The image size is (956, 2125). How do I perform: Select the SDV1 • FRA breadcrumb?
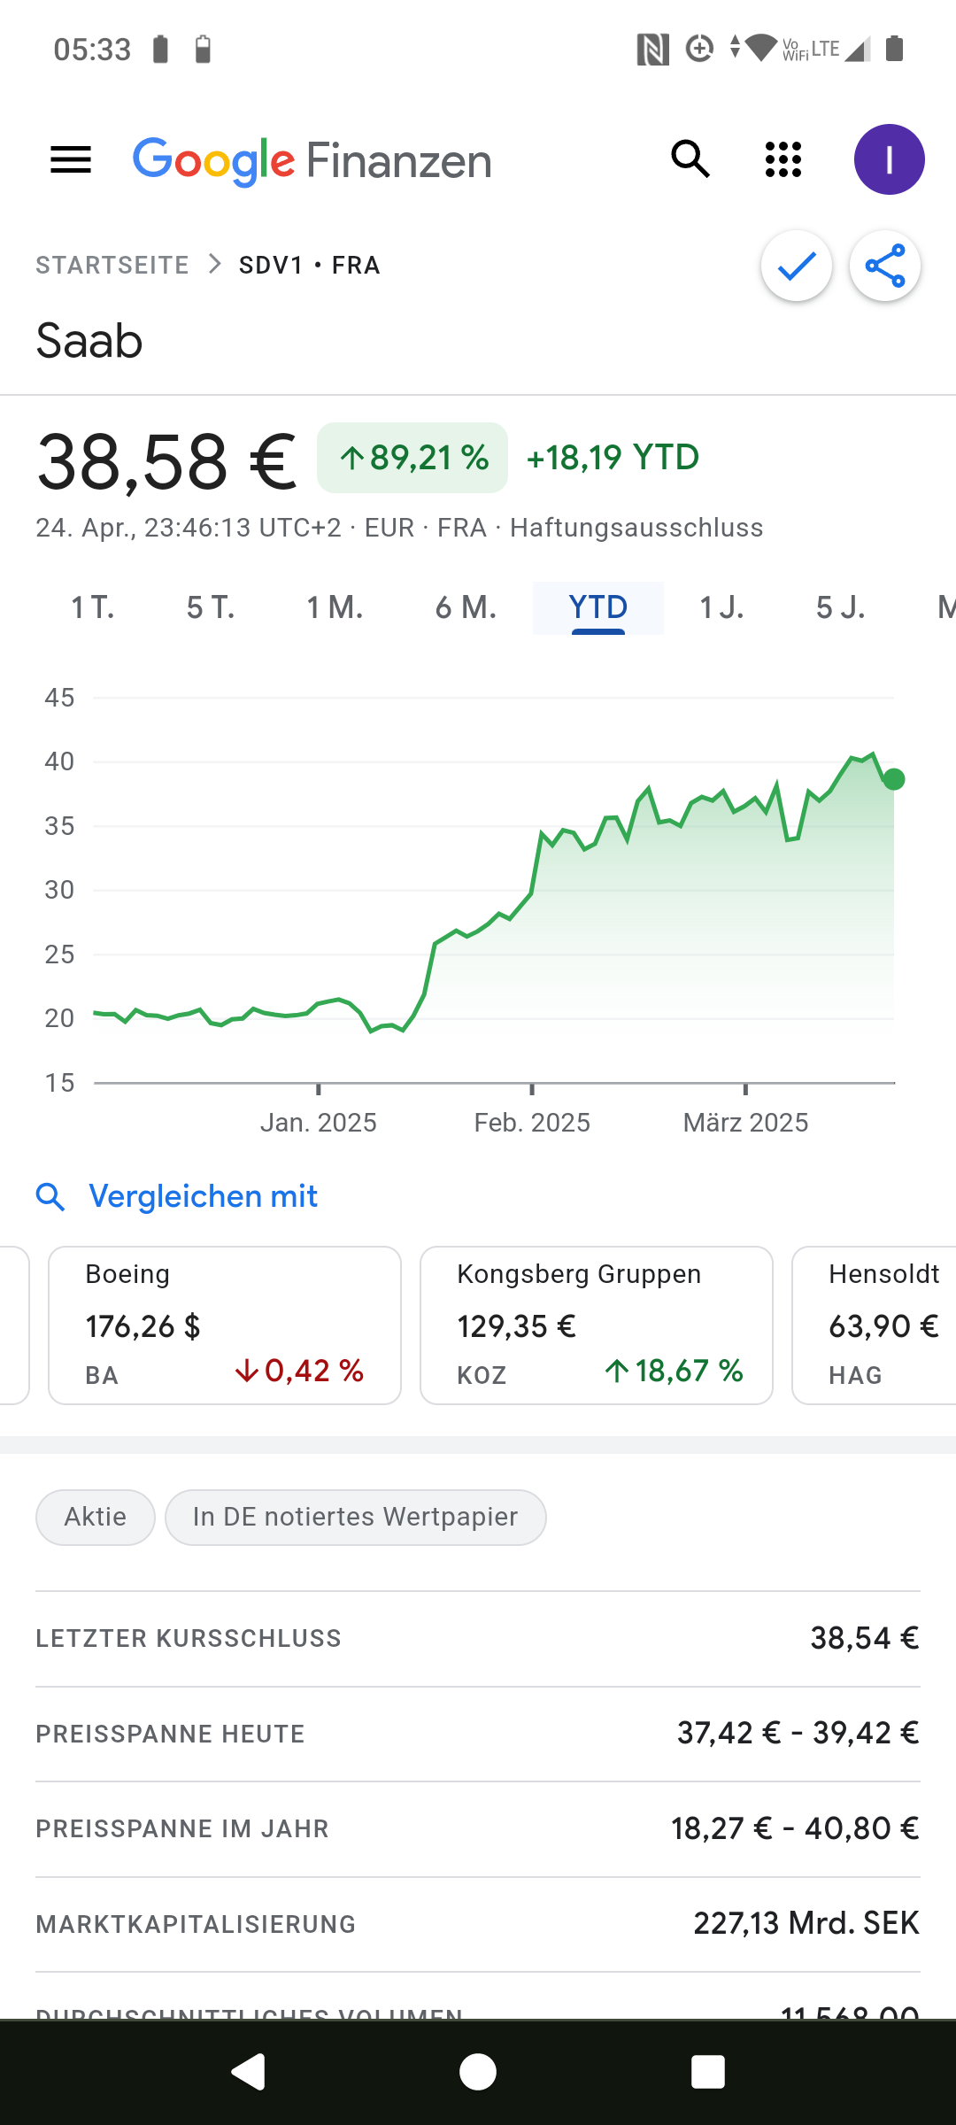tap(310, 266)
